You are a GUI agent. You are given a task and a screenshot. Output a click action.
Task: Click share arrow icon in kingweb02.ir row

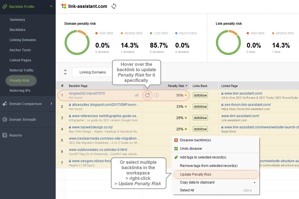(x=136, y=95)
